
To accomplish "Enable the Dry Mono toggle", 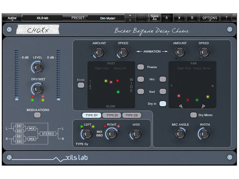I will (x=193, y=115).
